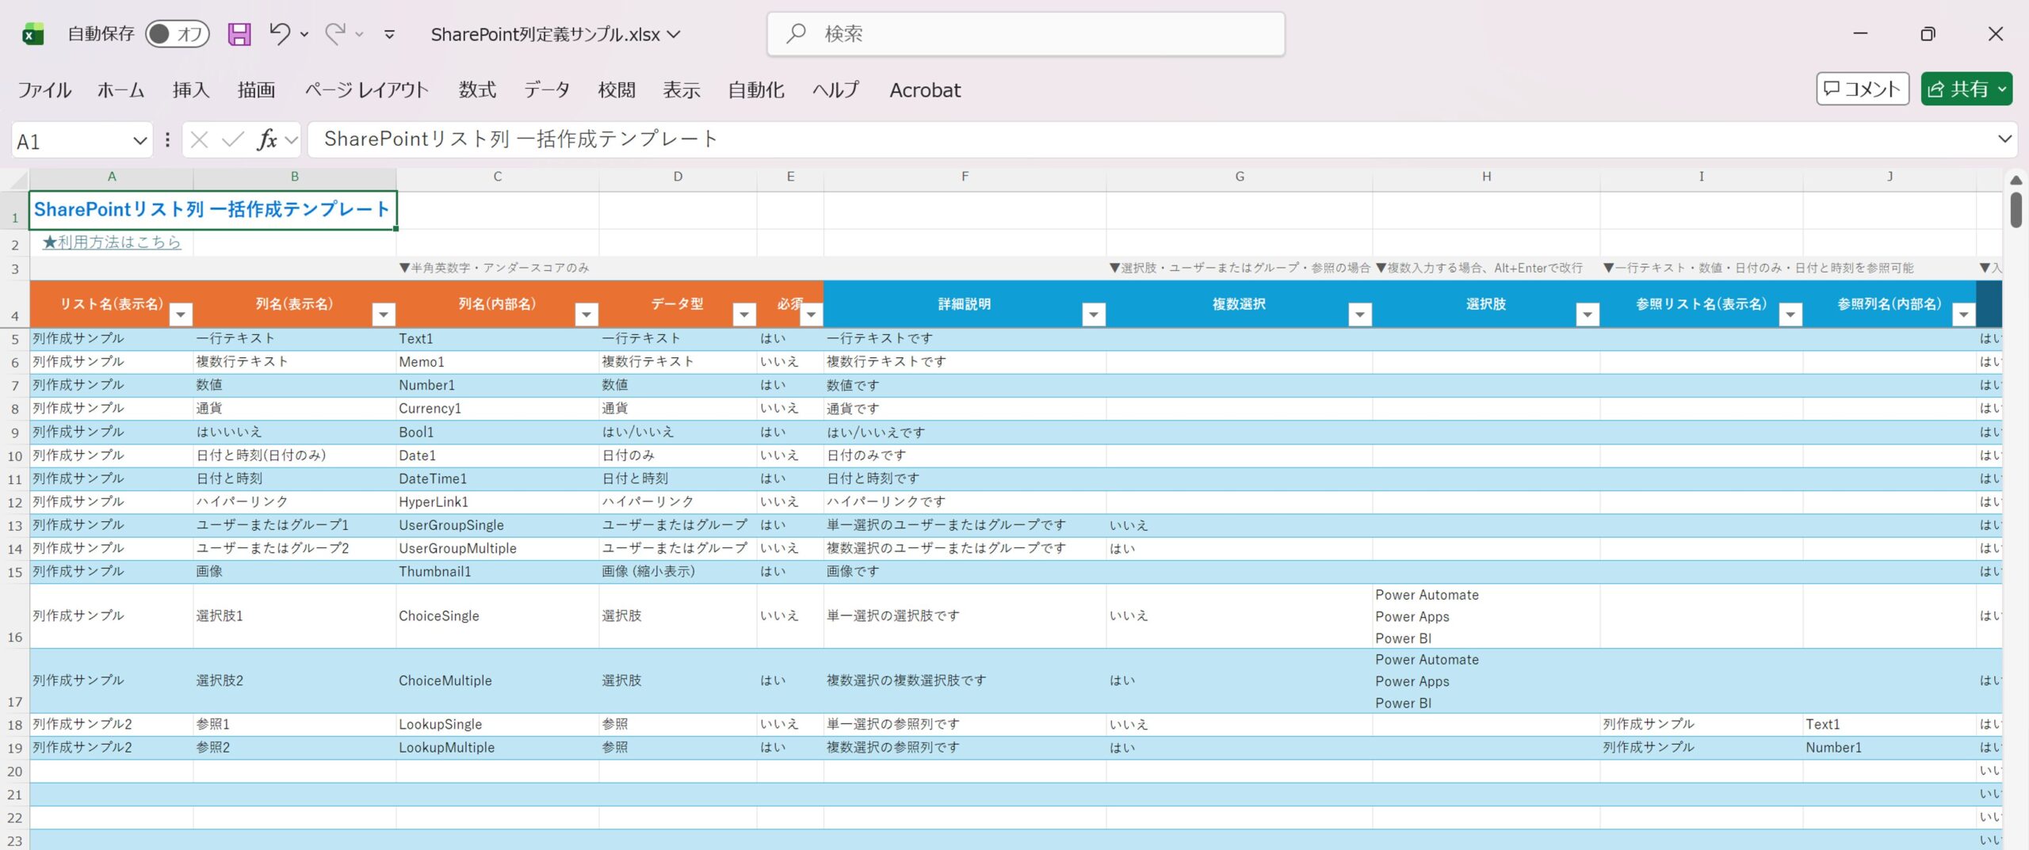Customize the Quick Access Toolbar

(x=389, y=34)
